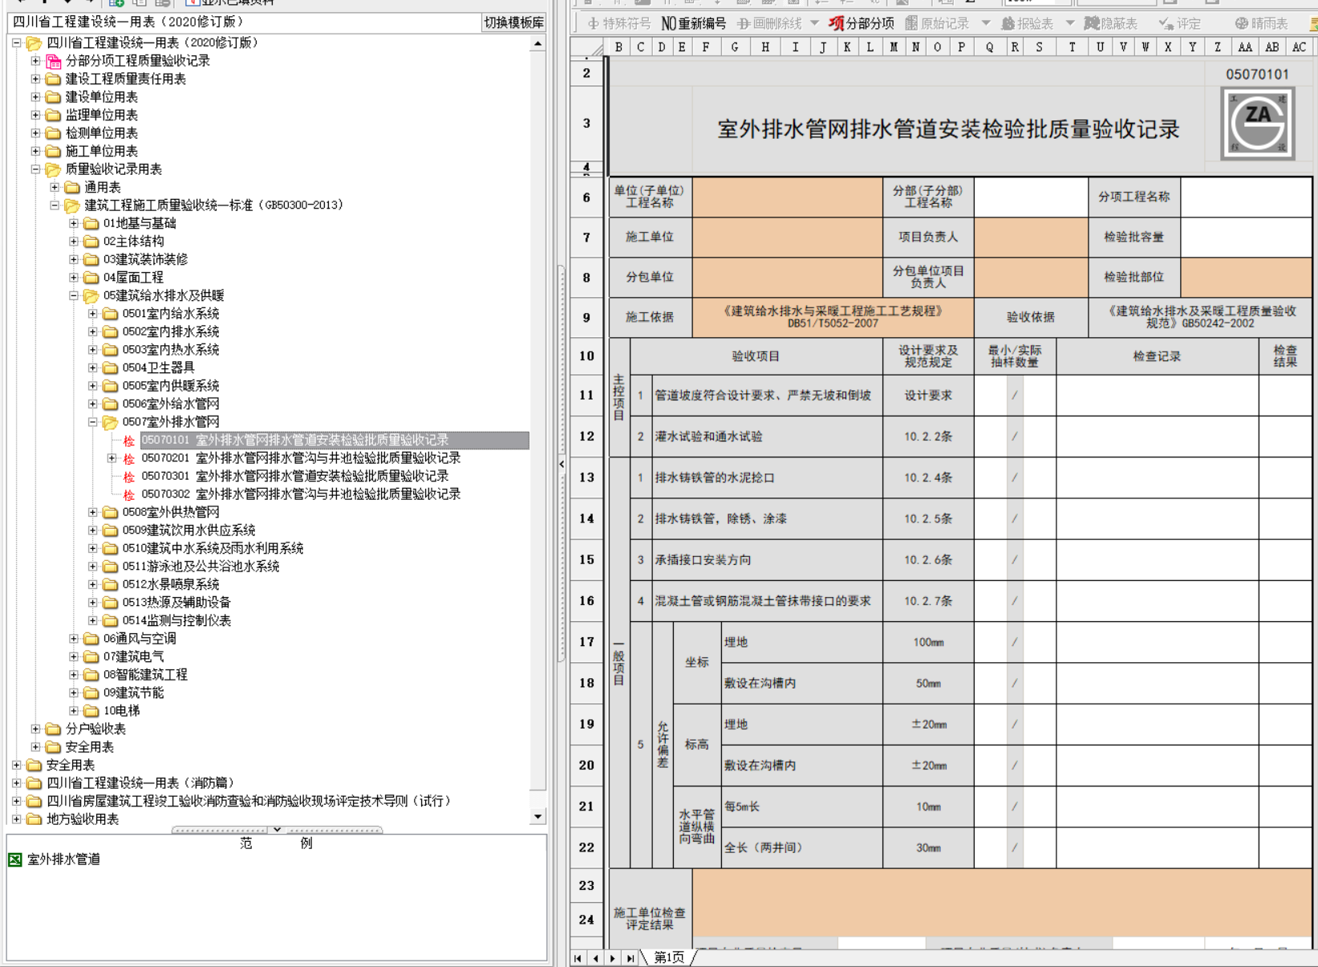Click the folder icon of 地方验收用表
Screen dimensions: 1318x967
34,819
